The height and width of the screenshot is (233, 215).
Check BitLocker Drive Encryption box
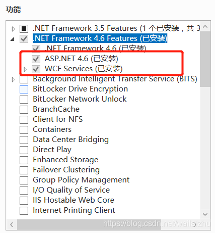(24, 89)
